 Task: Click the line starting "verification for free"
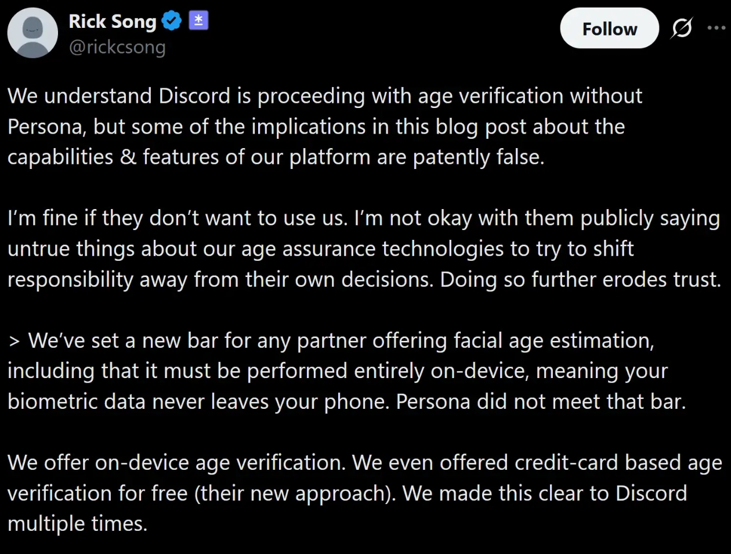[347, 494]
